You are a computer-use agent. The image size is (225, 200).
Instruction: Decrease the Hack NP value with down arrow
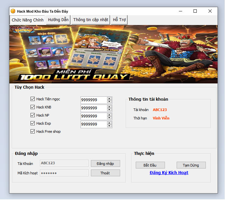[x=109, y=118]
